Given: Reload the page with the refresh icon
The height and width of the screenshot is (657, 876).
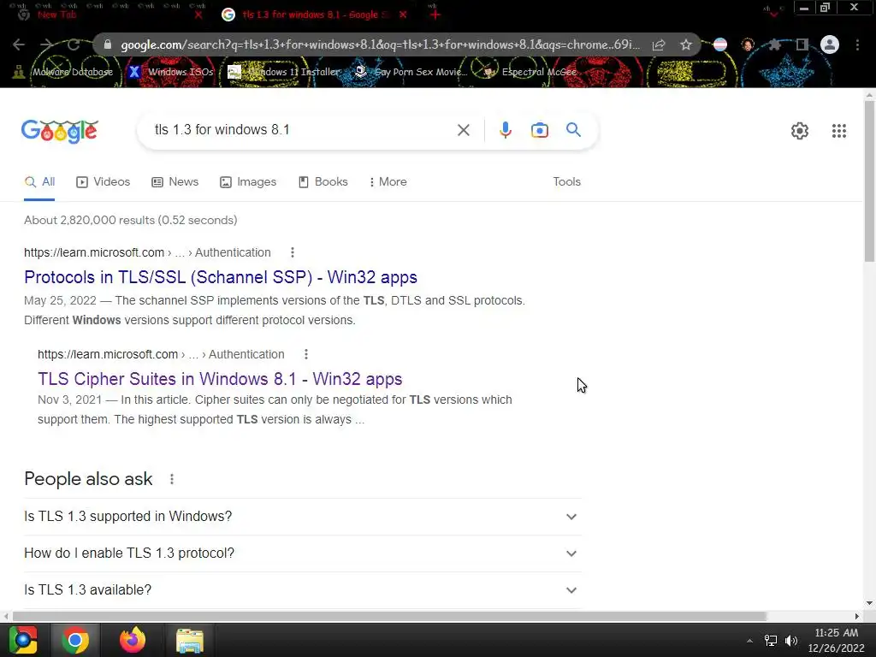Looking at the screenshot, I should point(74,44).
